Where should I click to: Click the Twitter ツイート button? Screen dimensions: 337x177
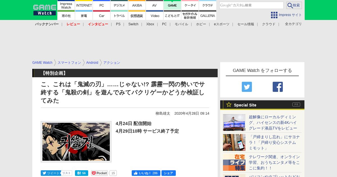[x=51, y=173]
